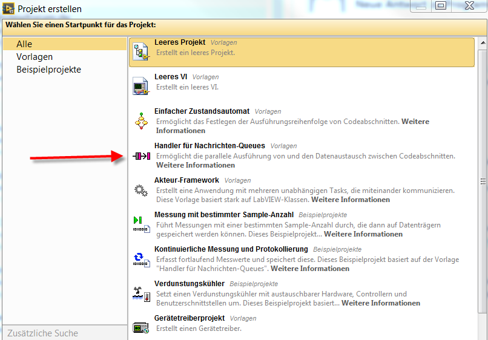
Task: Expand the Zusätzliche Suche section
Action: coord(65,333)
